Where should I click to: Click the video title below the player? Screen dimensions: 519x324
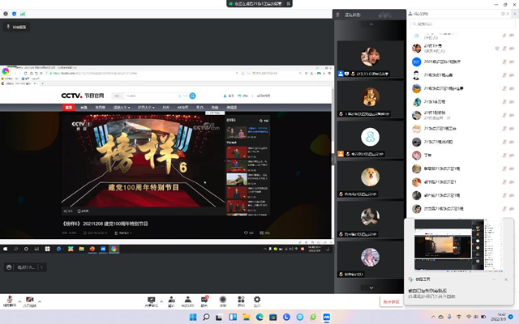coord(105,224)
